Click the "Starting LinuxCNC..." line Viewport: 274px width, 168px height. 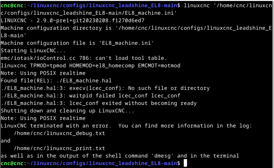click(x=33, y=51)
